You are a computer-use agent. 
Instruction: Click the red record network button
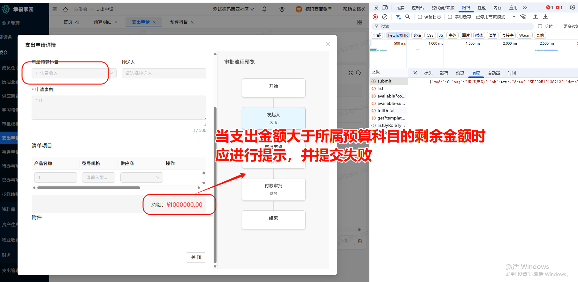375,17
